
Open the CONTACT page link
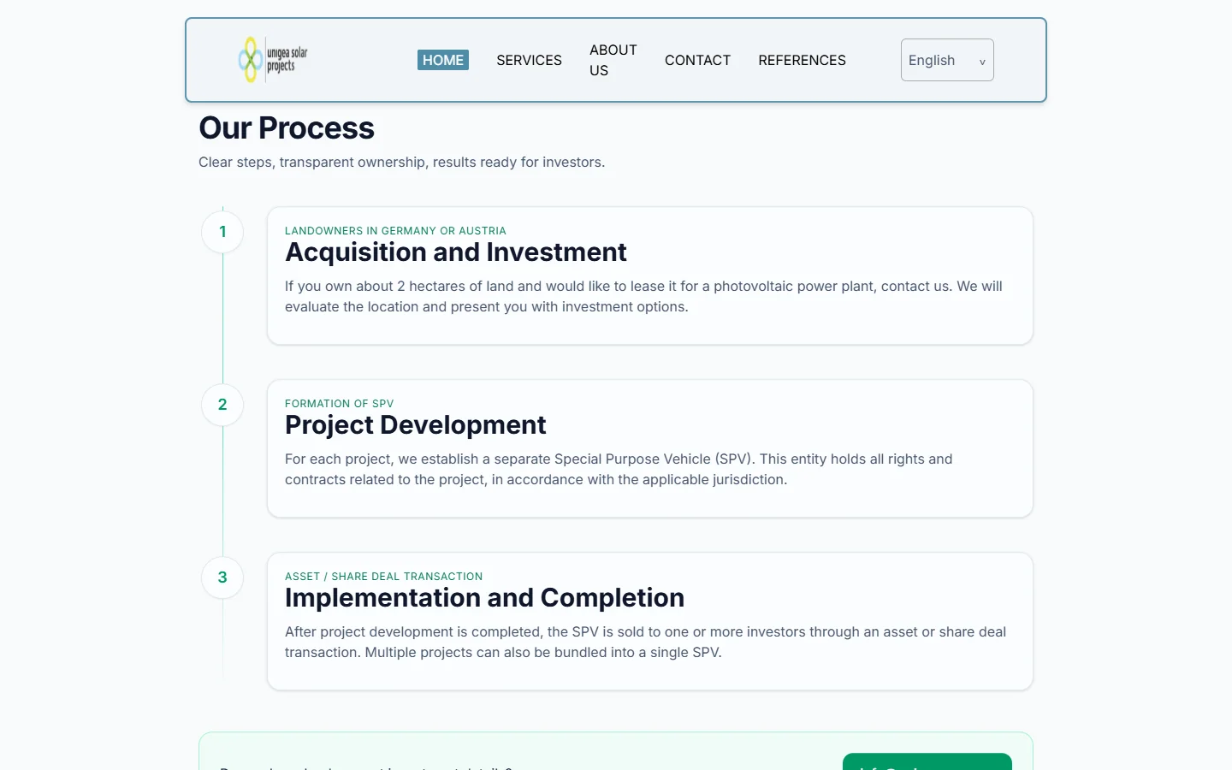tap(697, 60)
